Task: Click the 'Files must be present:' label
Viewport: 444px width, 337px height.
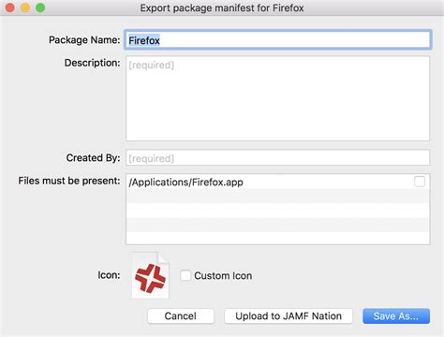Action: click(x=69, y=181)
